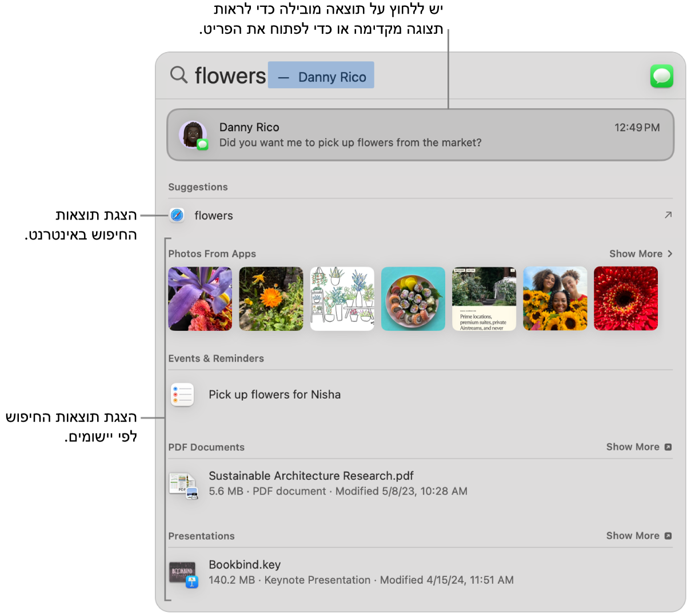Click the PDF document file icon
The image size is (687, 613).
pos(183,484)
